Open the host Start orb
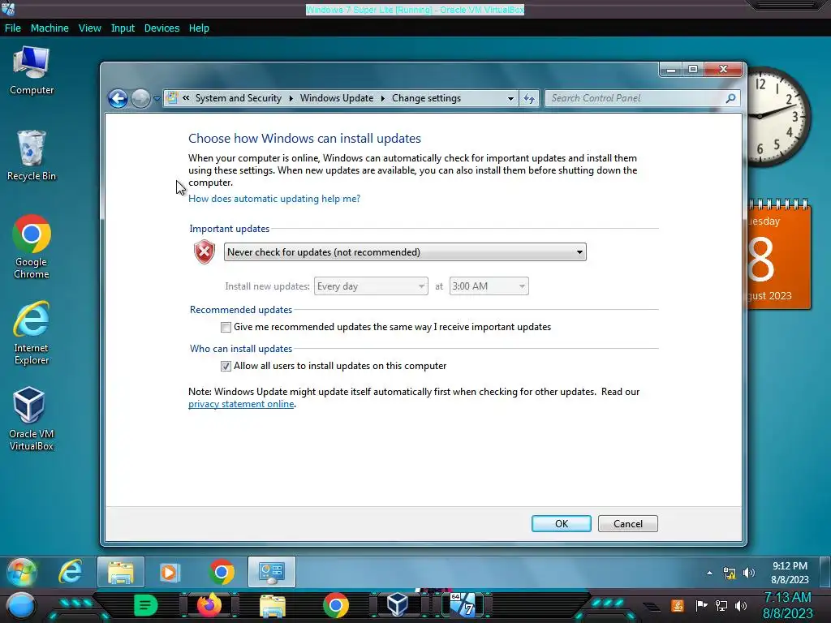This screenshot has height=623, width=831. [x=20, y=606]
